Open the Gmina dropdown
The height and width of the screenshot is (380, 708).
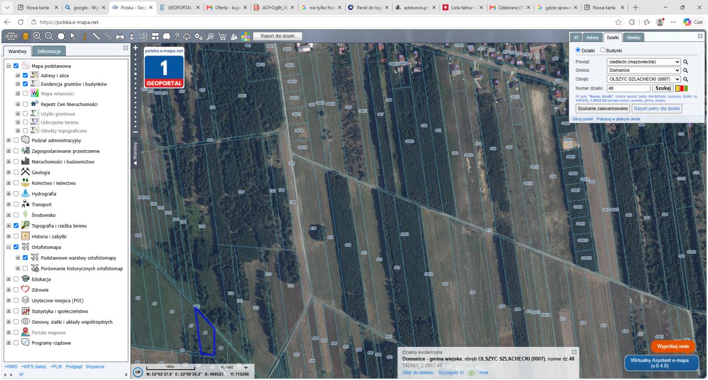pyautogui.click(x=643, y=71)
